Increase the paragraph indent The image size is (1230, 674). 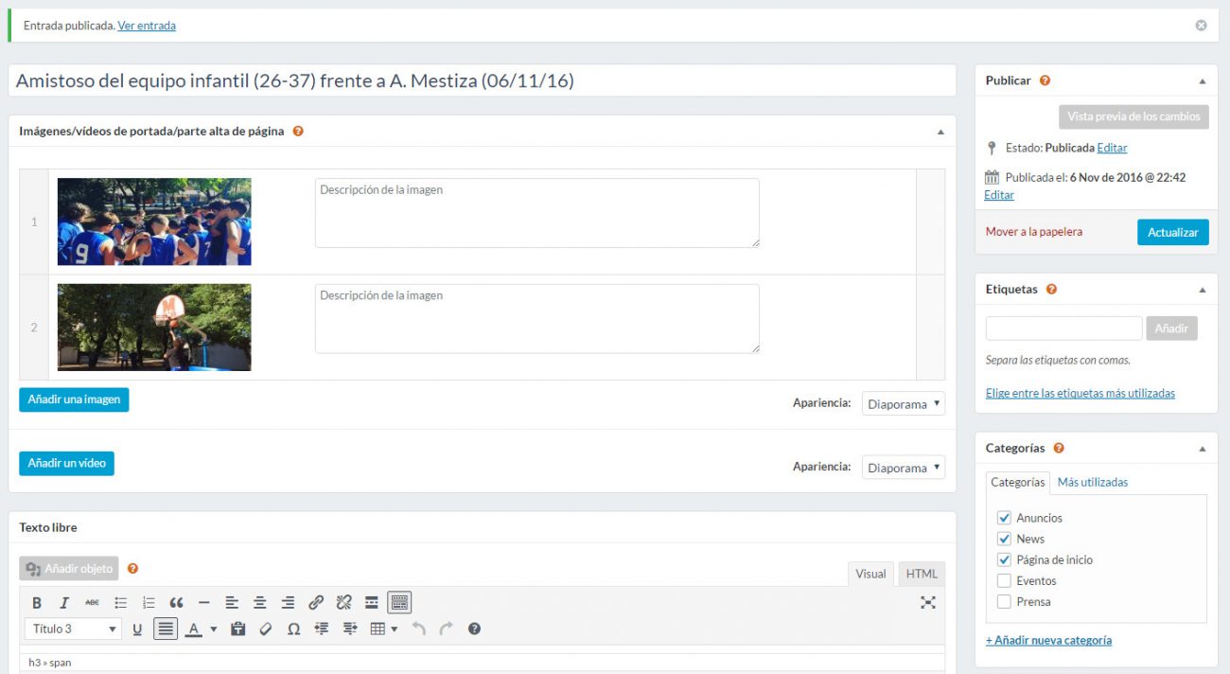tap(350, 629)
